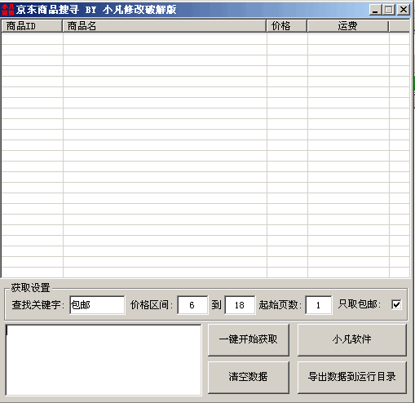The width and height of the screenshot is (415, 403).
Task: Uncheck the 只取包邮 checkbox
Action: click(x=396, y=304)
